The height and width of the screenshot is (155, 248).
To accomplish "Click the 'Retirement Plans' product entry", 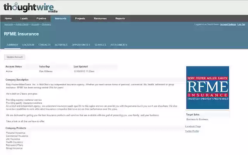I will click(x=14, y=145).
